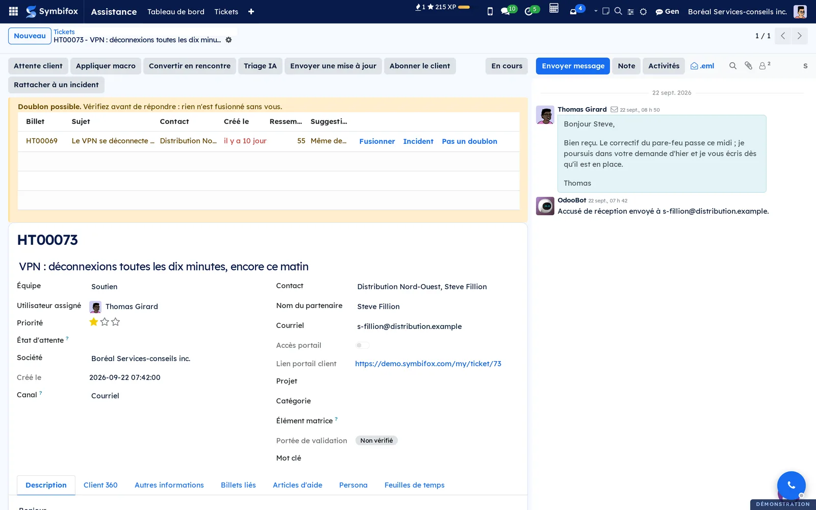
Task: Set priority to three stars
Action: pyautogui.click(x=116, y=322)
